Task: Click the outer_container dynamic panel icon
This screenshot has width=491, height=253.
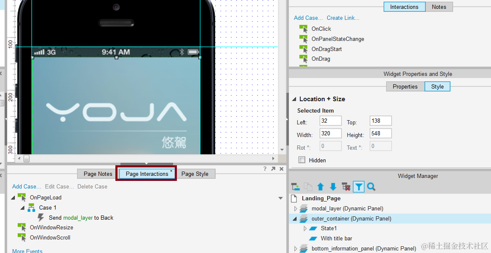Action: coord(304,218)
